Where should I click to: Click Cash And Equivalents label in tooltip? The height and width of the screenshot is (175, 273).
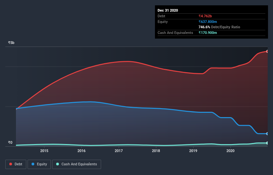coord(175,33)
